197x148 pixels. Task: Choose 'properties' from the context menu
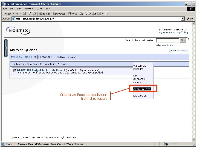140,96
